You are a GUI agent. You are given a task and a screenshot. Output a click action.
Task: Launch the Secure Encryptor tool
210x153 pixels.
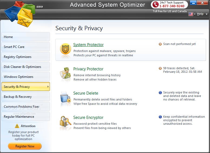pos(88,117)
